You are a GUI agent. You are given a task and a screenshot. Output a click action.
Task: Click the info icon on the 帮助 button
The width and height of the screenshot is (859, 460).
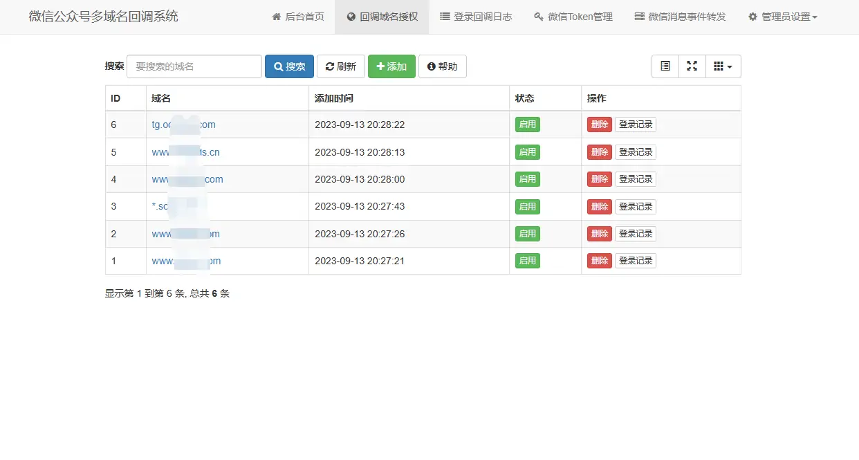(x=431, y=66)
